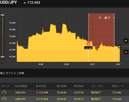Click the green up-arrow High button
Image resolution: width=129 pixels, height=102 pixels.
point(126,41)
